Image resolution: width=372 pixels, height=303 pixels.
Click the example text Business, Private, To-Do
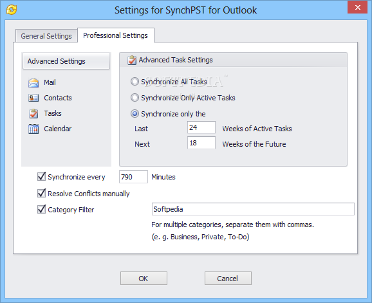pos(200,237)
